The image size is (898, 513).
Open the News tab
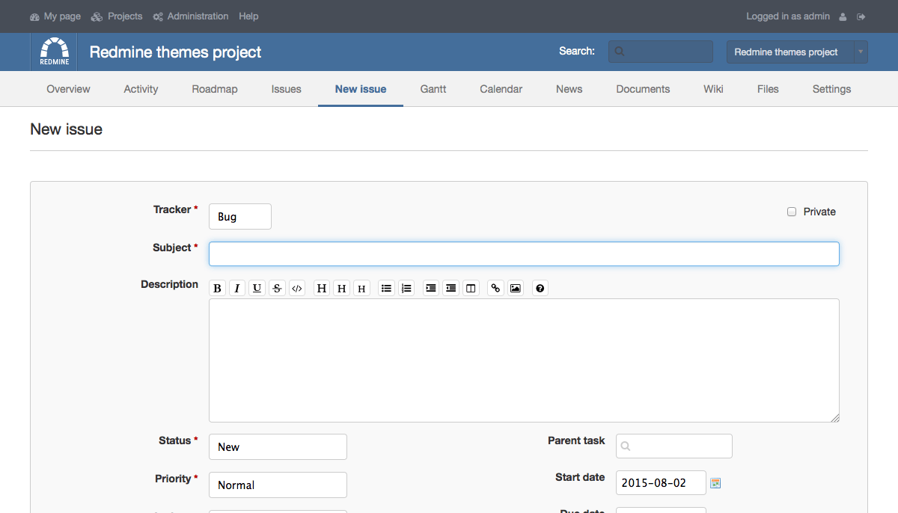coord(569,89)
